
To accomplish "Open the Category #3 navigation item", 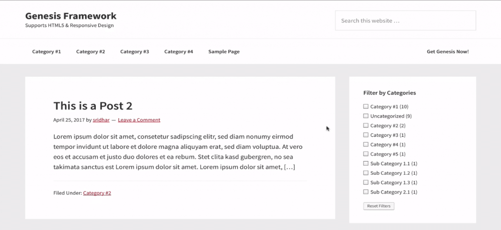I will 135,52.
